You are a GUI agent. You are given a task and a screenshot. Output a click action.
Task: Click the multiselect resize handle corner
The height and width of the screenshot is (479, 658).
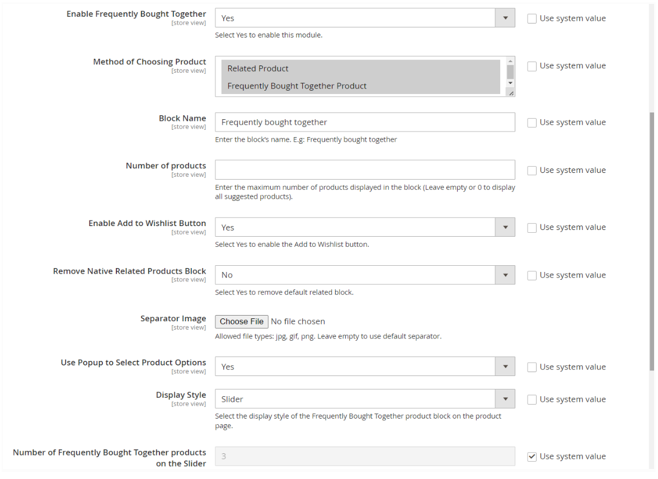pyautogui.click(x=511, y=93)
